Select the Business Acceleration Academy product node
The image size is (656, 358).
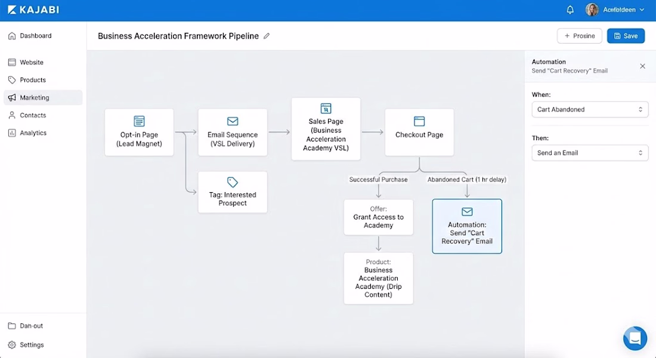[379, 278]
